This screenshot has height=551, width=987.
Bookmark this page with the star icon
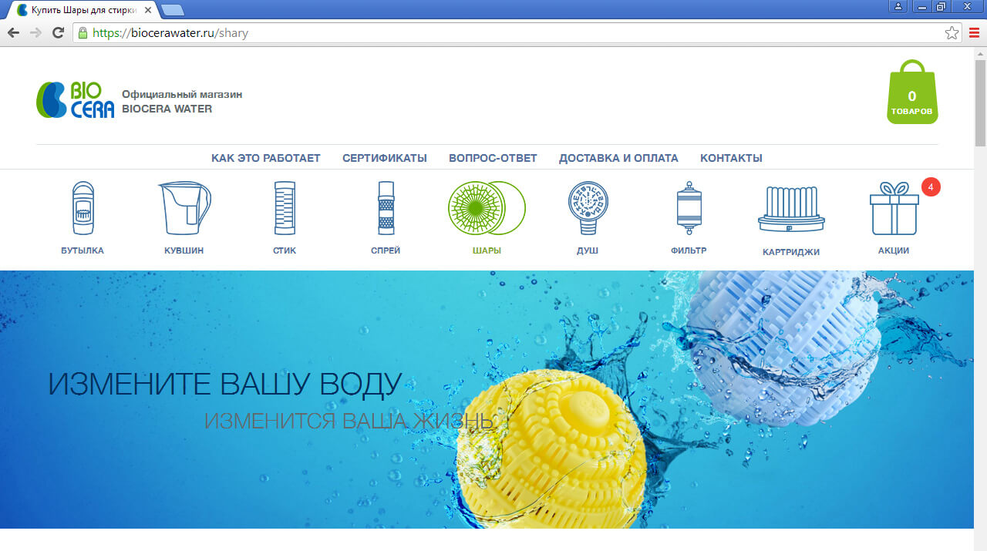click(952, 33)
